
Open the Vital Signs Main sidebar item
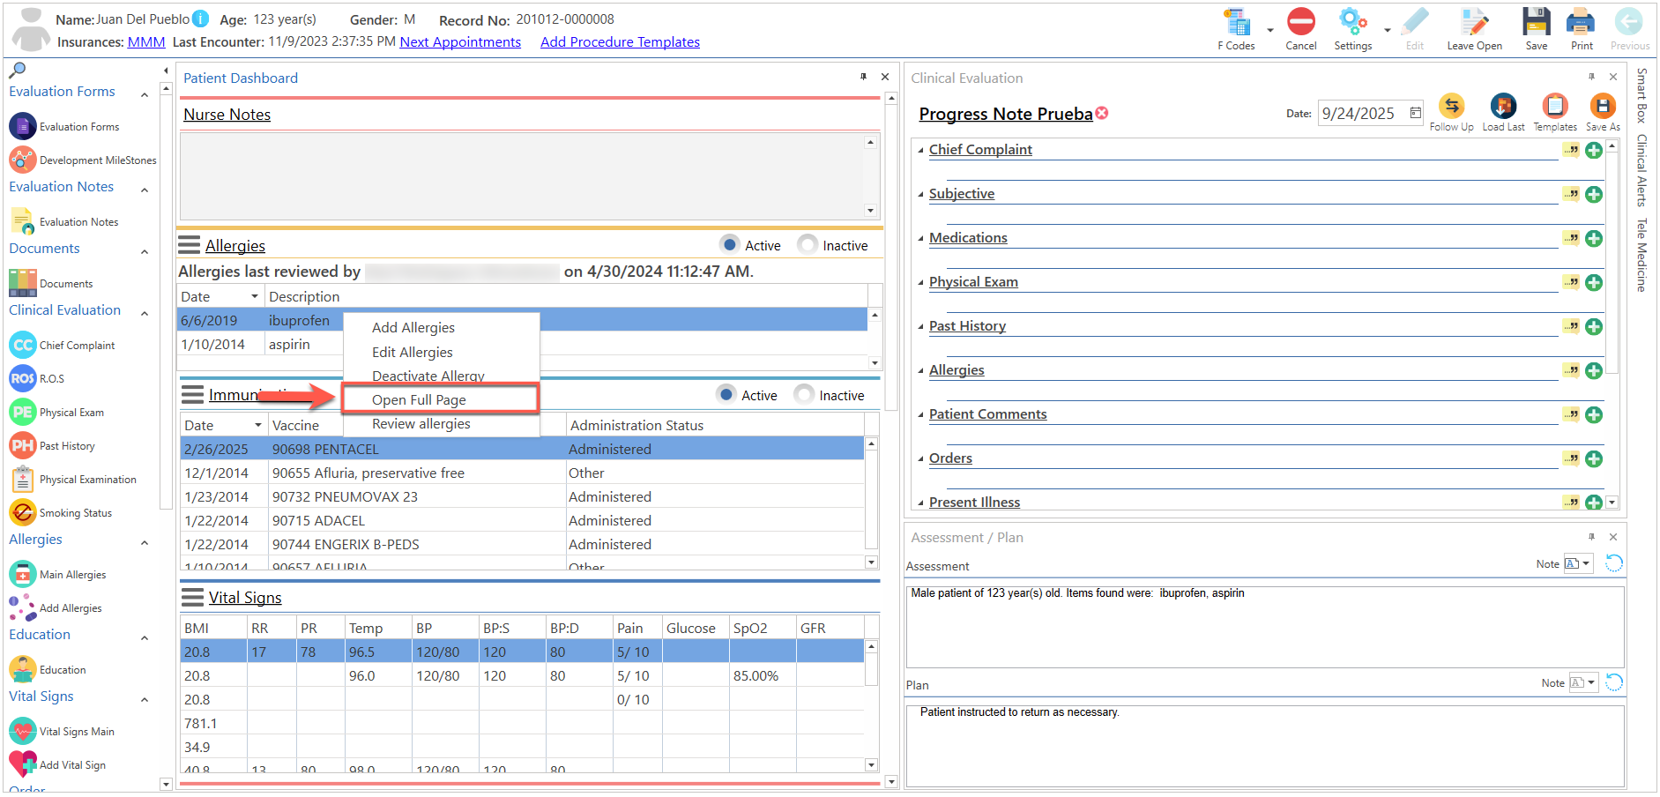[x=62, y=732]
